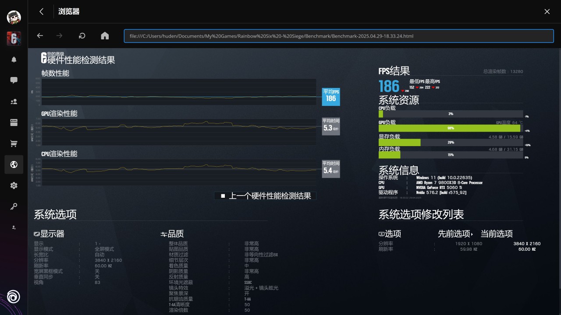Click the 系统资源 heading
The width and height of the screenshot is (561, 315).
pos(399,100)
